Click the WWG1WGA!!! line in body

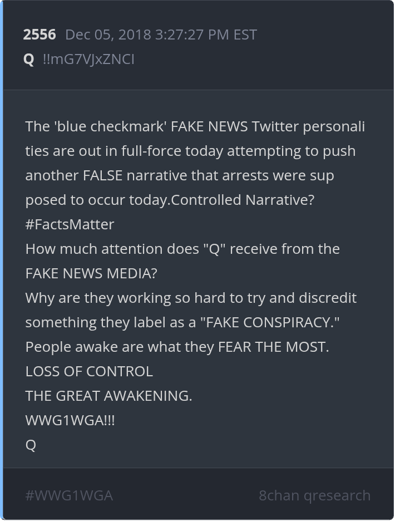tap(70, 420)
